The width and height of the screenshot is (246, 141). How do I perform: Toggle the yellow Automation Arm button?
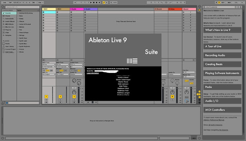pos(104,3)
